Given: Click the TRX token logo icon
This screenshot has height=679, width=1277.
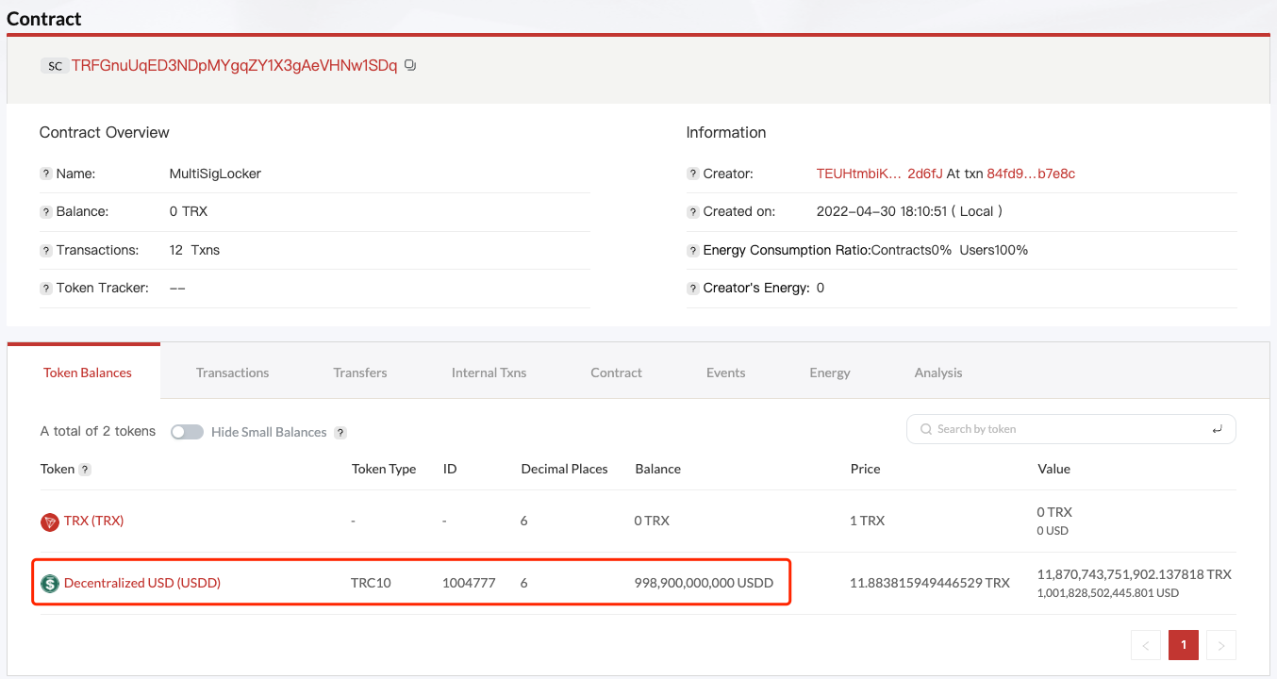Looking at the screenshot, I should pos(50,522).
